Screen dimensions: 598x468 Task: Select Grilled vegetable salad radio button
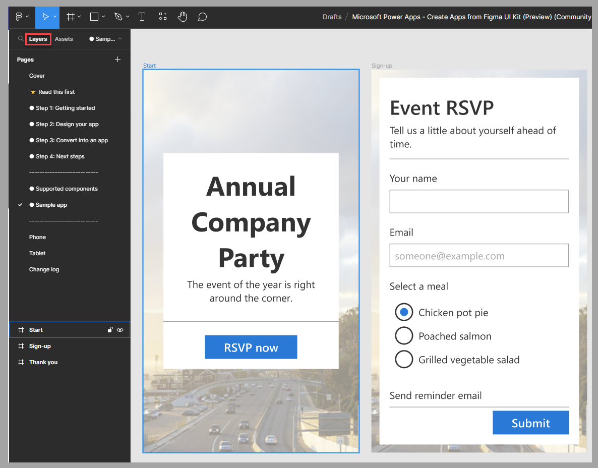point(404,359)
